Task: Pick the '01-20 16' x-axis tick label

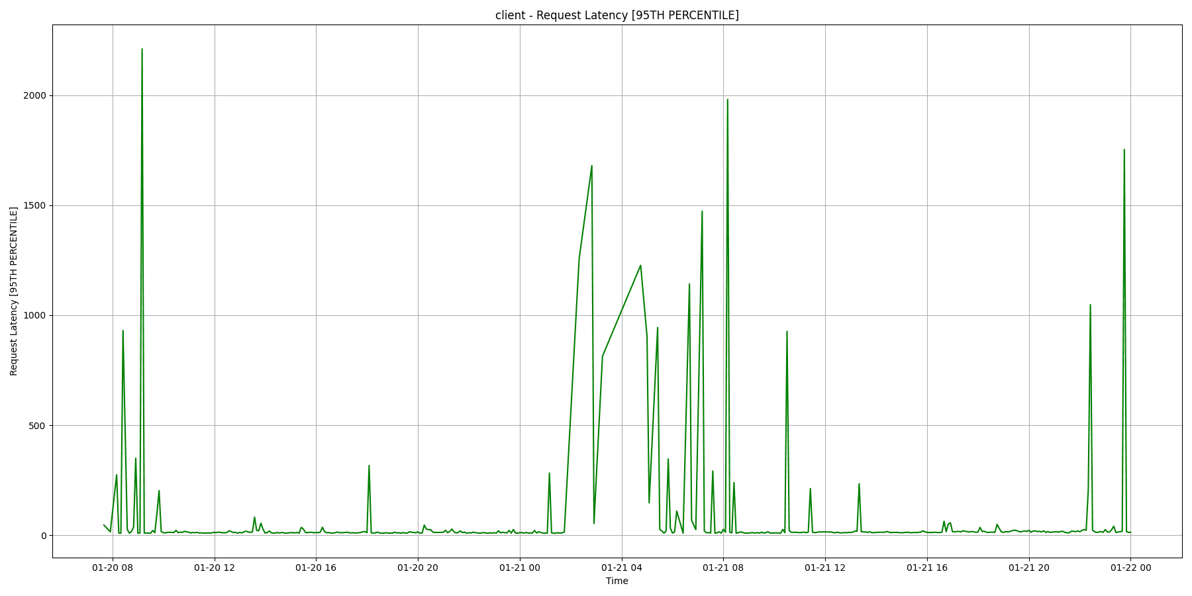Action: click(x=316, y=568)
